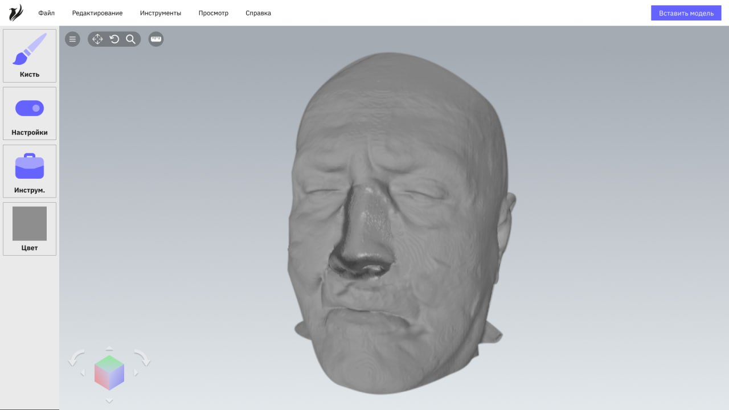Click the left triangle beside view cube
Viewport: 729px width, 410px height.
coord(83,373)
